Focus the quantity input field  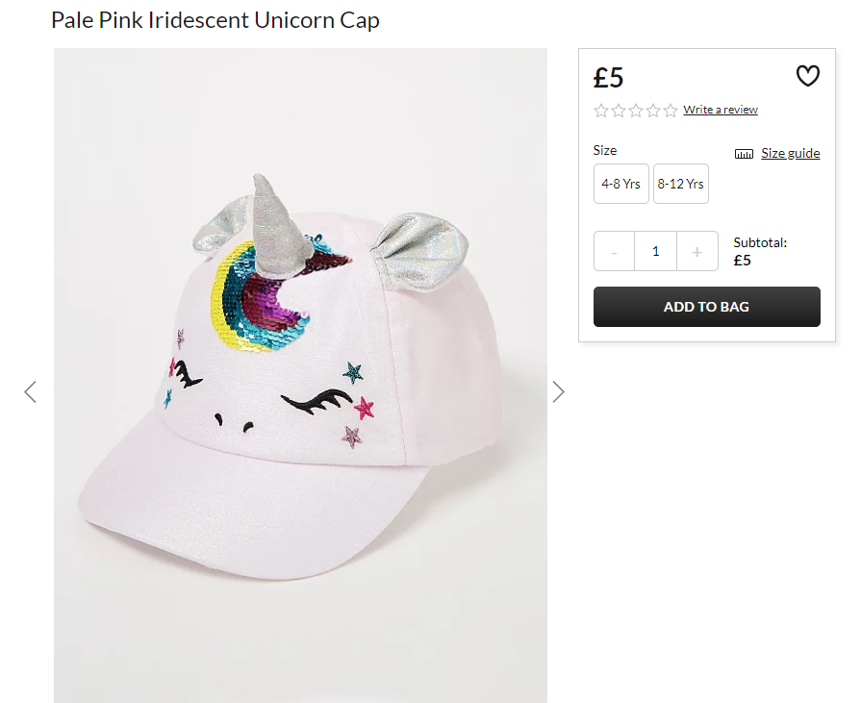(656, 251)
